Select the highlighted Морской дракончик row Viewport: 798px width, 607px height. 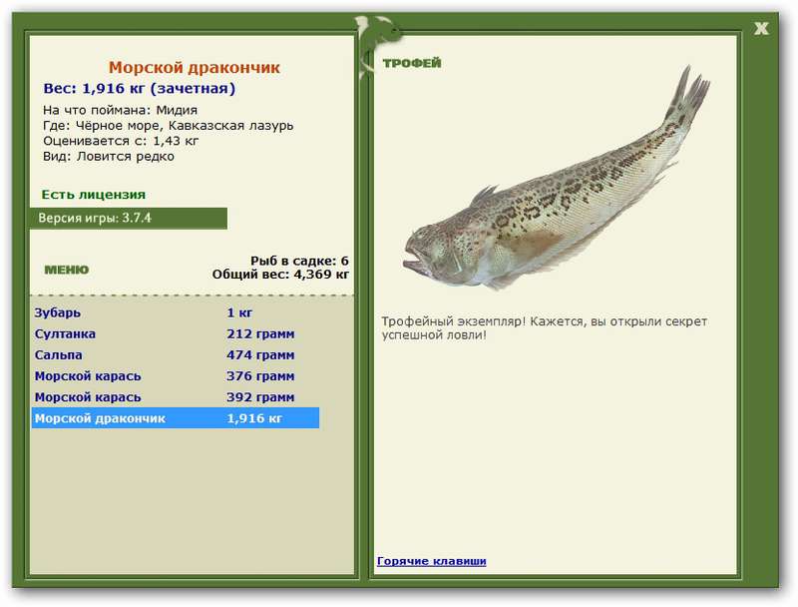176,418
